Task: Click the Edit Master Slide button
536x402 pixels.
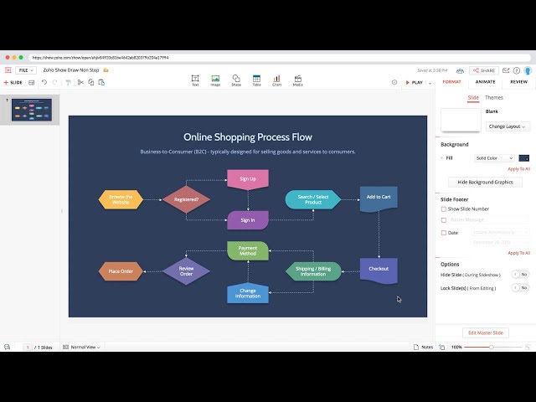Action: point(486,332)
